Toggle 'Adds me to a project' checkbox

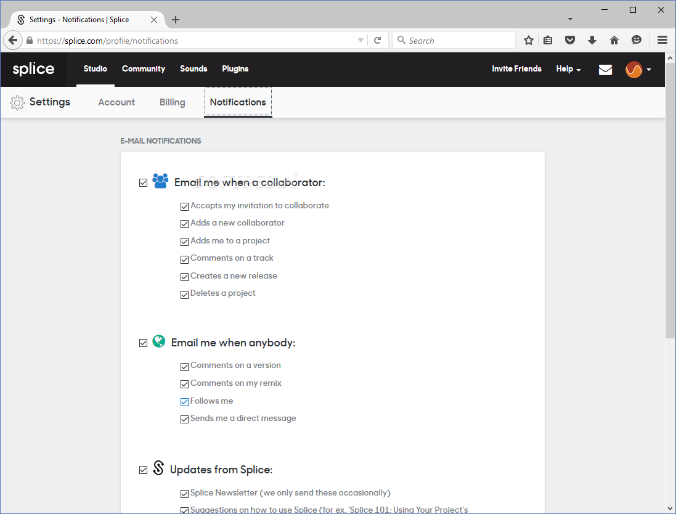184,242
